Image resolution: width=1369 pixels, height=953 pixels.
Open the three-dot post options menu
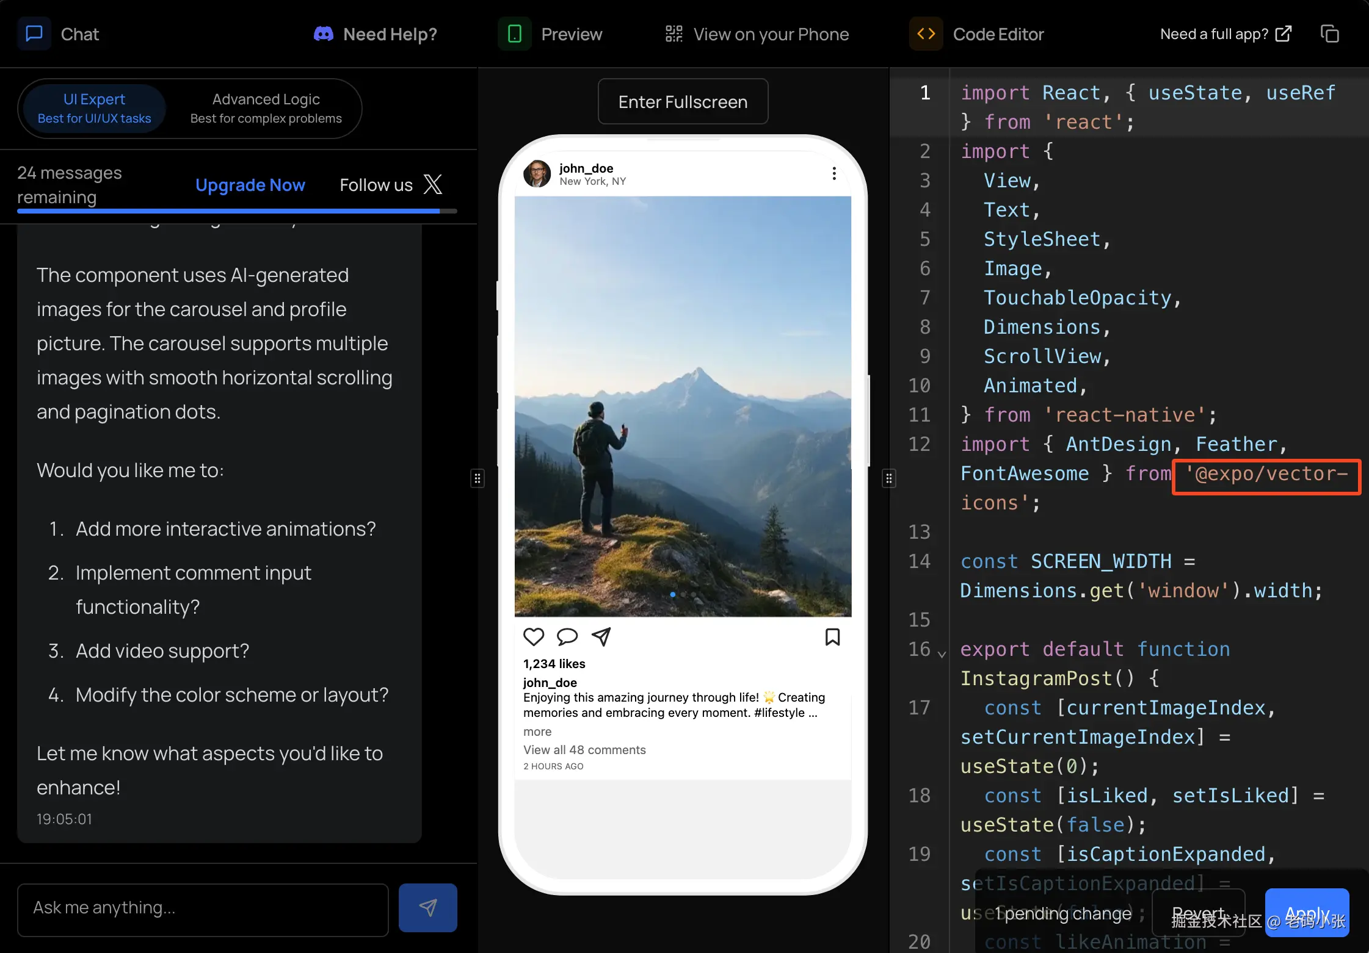pyautogui.click(x=833, y=173)
